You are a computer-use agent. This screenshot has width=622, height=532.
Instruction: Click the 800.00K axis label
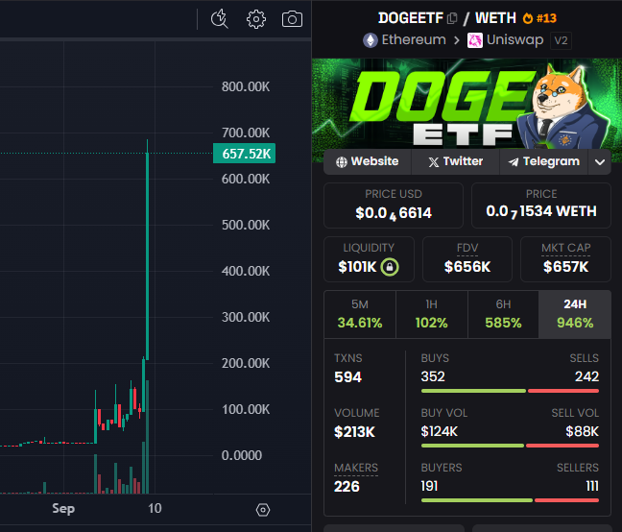pyautogui.click(x=246, y=86)
